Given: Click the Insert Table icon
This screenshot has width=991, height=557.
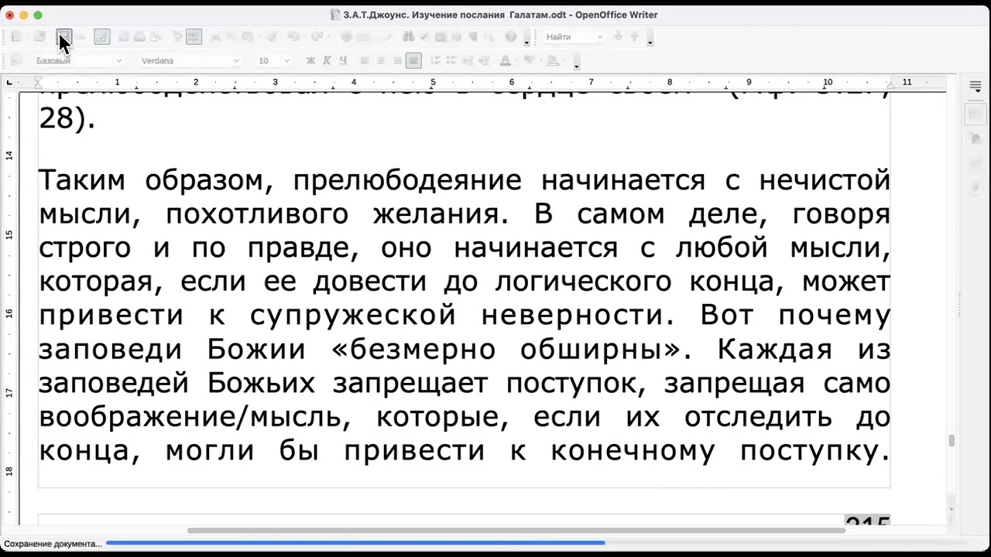Looking at the screenshot, I should point(364,36).
